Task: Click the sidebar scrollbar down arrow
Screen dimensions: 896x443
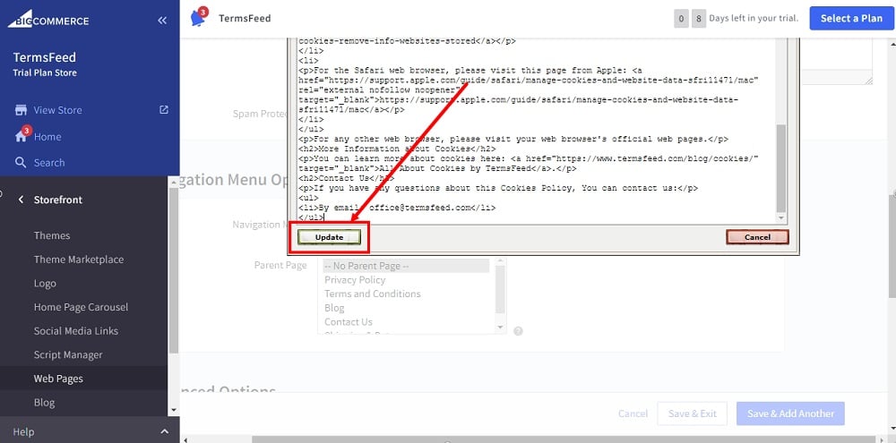Action: [174, 410]
